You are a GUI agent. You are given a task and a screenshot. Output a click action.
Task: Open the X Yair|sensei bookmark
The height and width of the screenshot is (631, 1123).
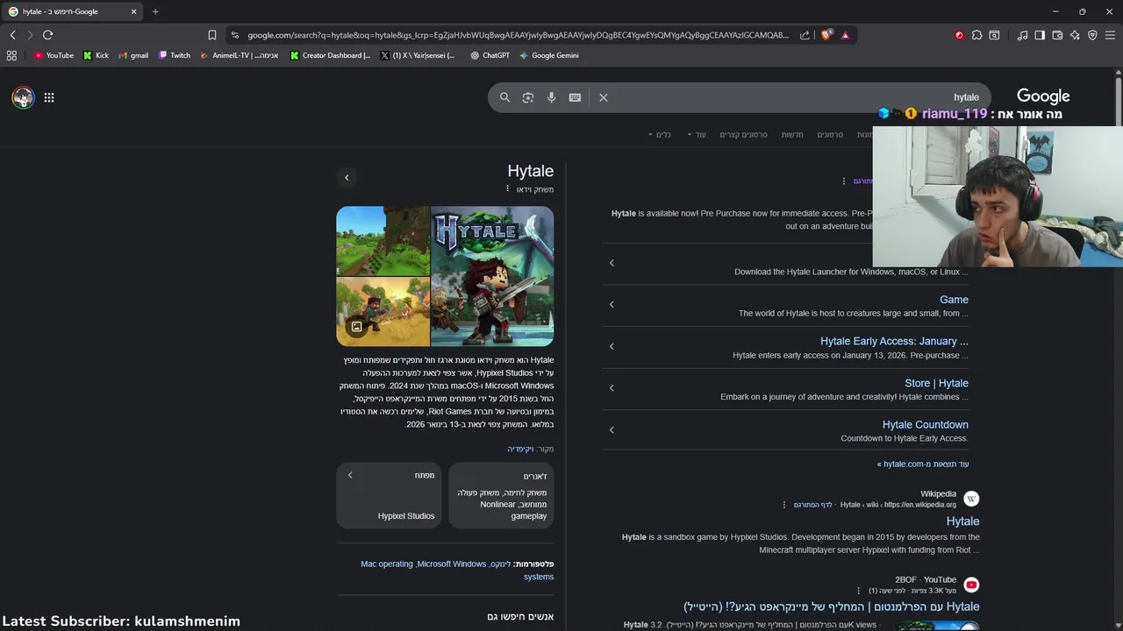(x=418, y=55)
